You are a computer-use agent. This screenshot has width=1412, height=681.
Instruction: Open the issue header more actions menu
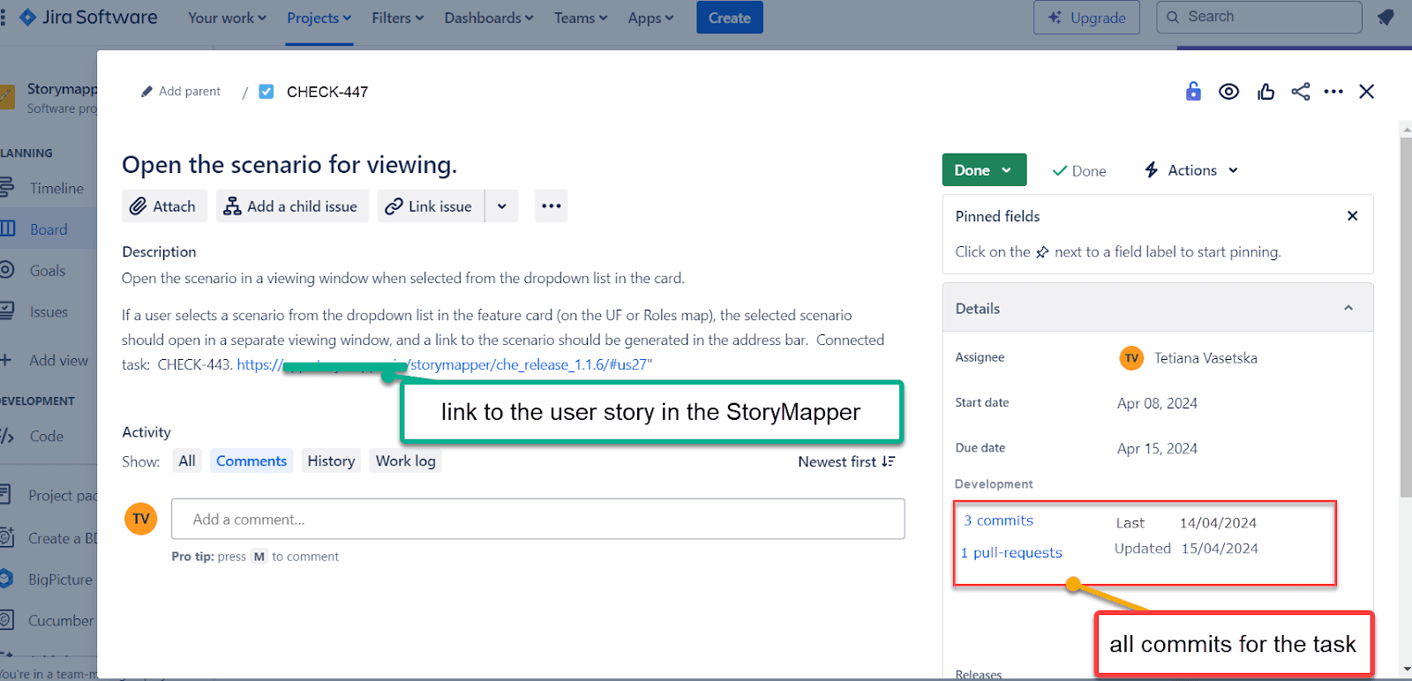point(1333,92)
